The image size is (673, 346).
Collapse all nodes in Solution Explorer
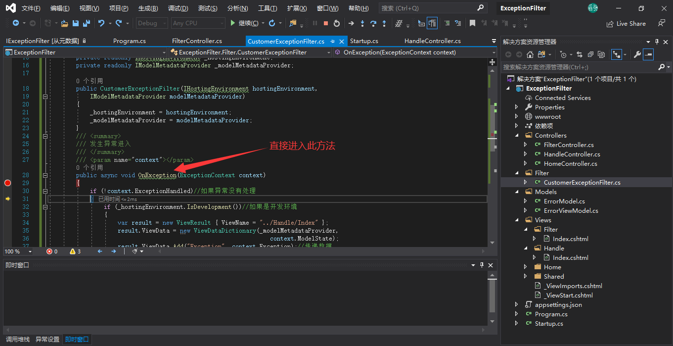[589, 54]
